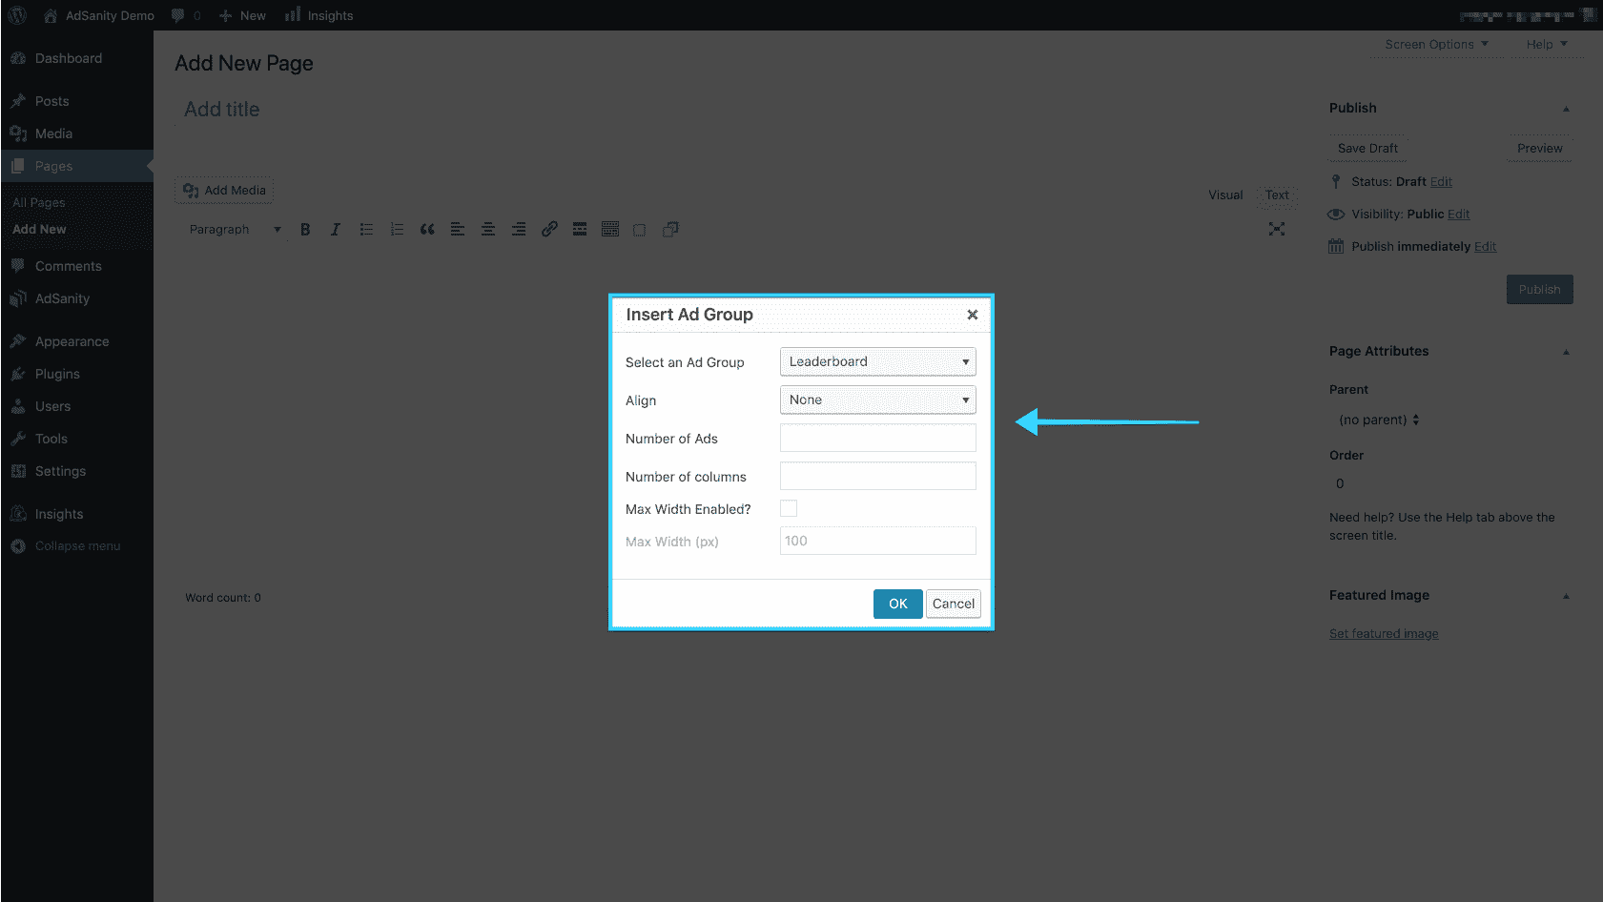This screenshot has height=902, width=1603.
Task: Click the blue Publish button
Action: [1539, 290]
